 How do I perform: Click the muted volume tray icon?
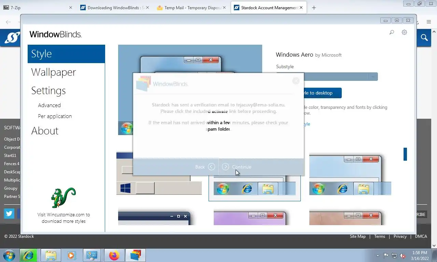[x=403, y=256]
